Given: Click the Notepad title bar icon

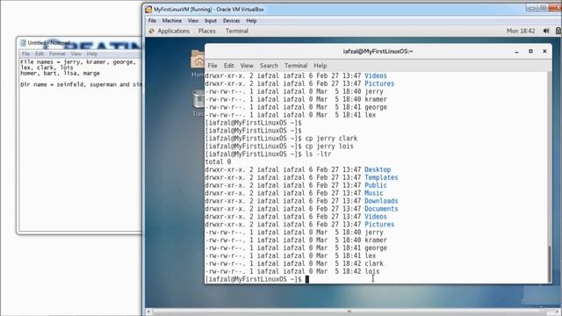Looking at the screenshot, I should tap(23, 43).
